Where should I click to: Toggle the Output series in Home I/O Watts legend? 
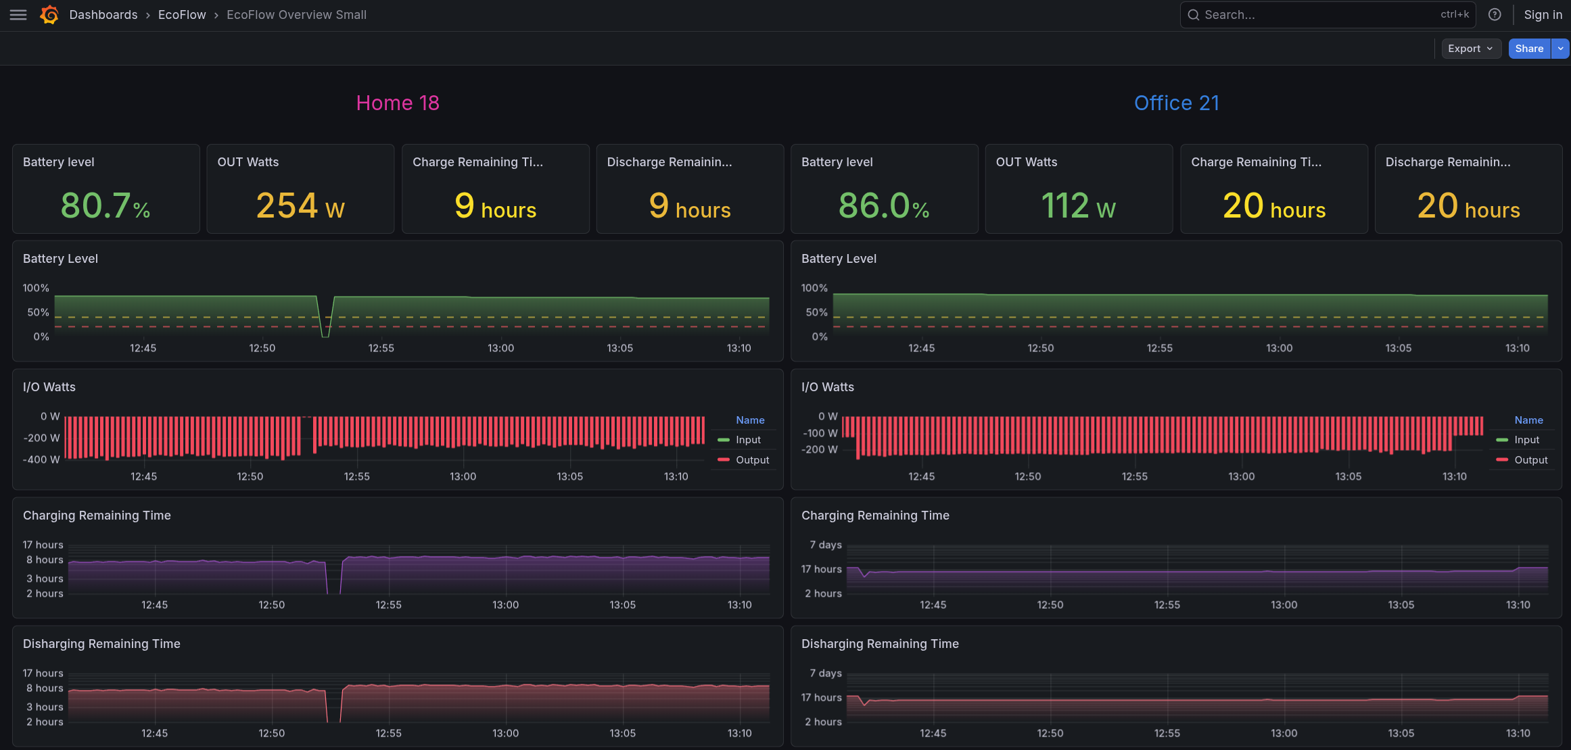(x=752, y=460)
